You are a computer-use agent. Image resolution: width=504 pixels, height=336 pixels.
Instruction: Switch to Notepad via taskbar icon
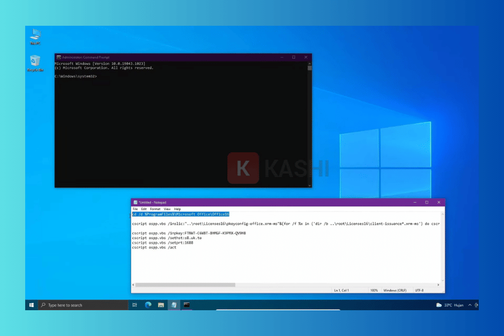click(x=174, y=305)
